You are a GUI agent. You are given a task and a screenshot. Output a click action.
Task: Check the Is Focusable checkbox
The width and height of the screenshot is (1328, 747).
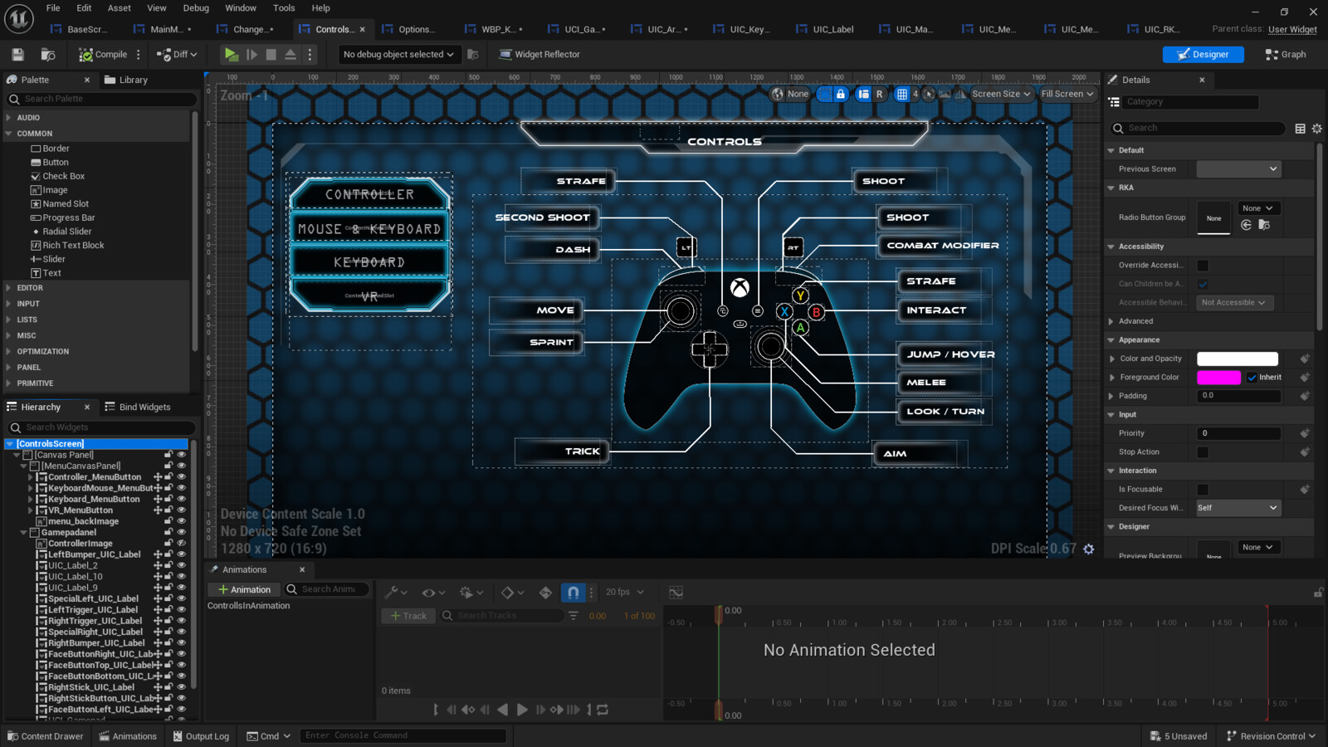pyautogui.click(x=1202, y=489)
